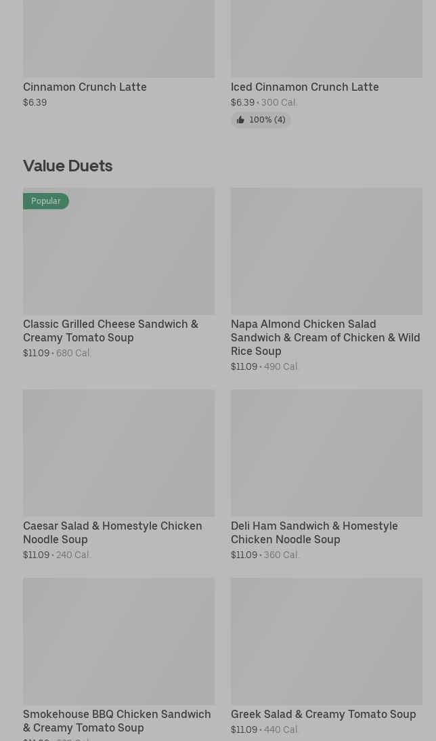Open the Caesar Salad & Chicken Noodle image
The height and width of the screenshot is (741, 436).
(118, 452)
